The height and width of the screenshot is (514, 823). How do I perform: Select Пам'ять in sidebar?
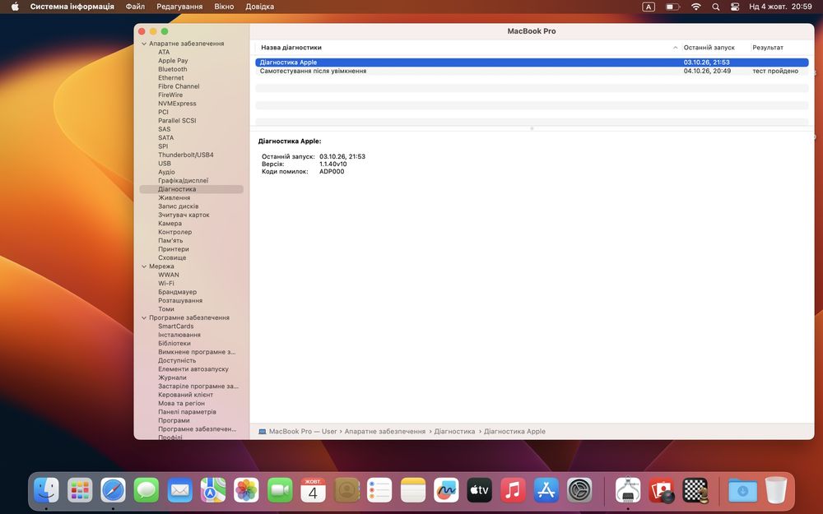coord(170,241)
